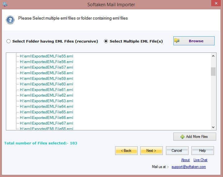Select ExportedEMLFile67.eml entry
Viewport: 223px width, 177px height.
[46, 123]
